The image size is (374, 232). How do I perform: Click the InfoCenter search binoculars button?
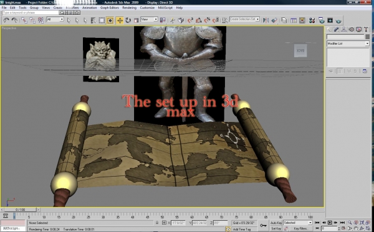tap(62, 12)
